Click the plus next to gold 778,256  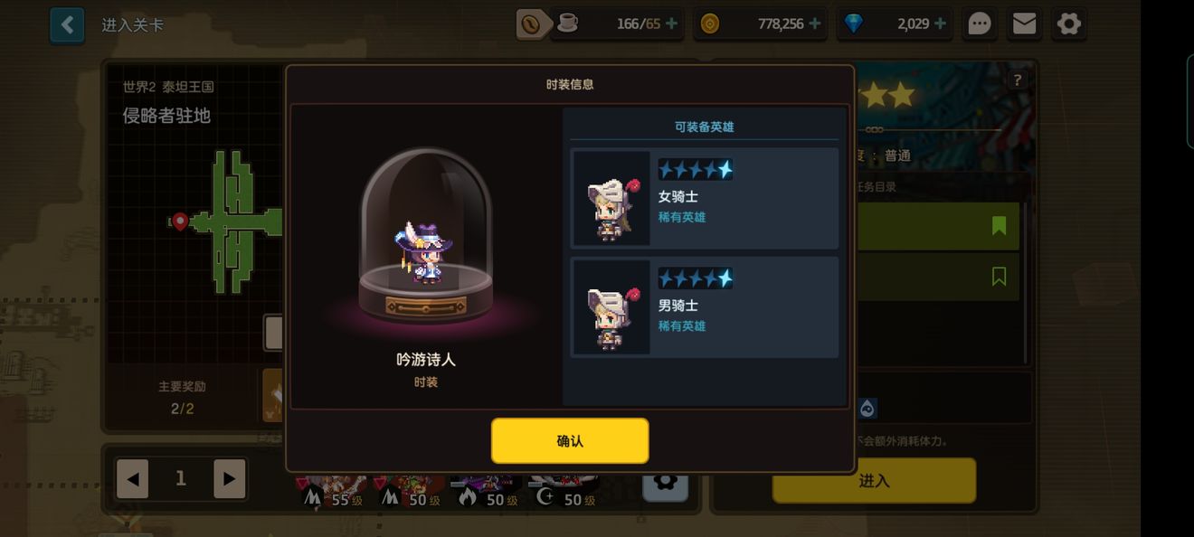(815, 24)
